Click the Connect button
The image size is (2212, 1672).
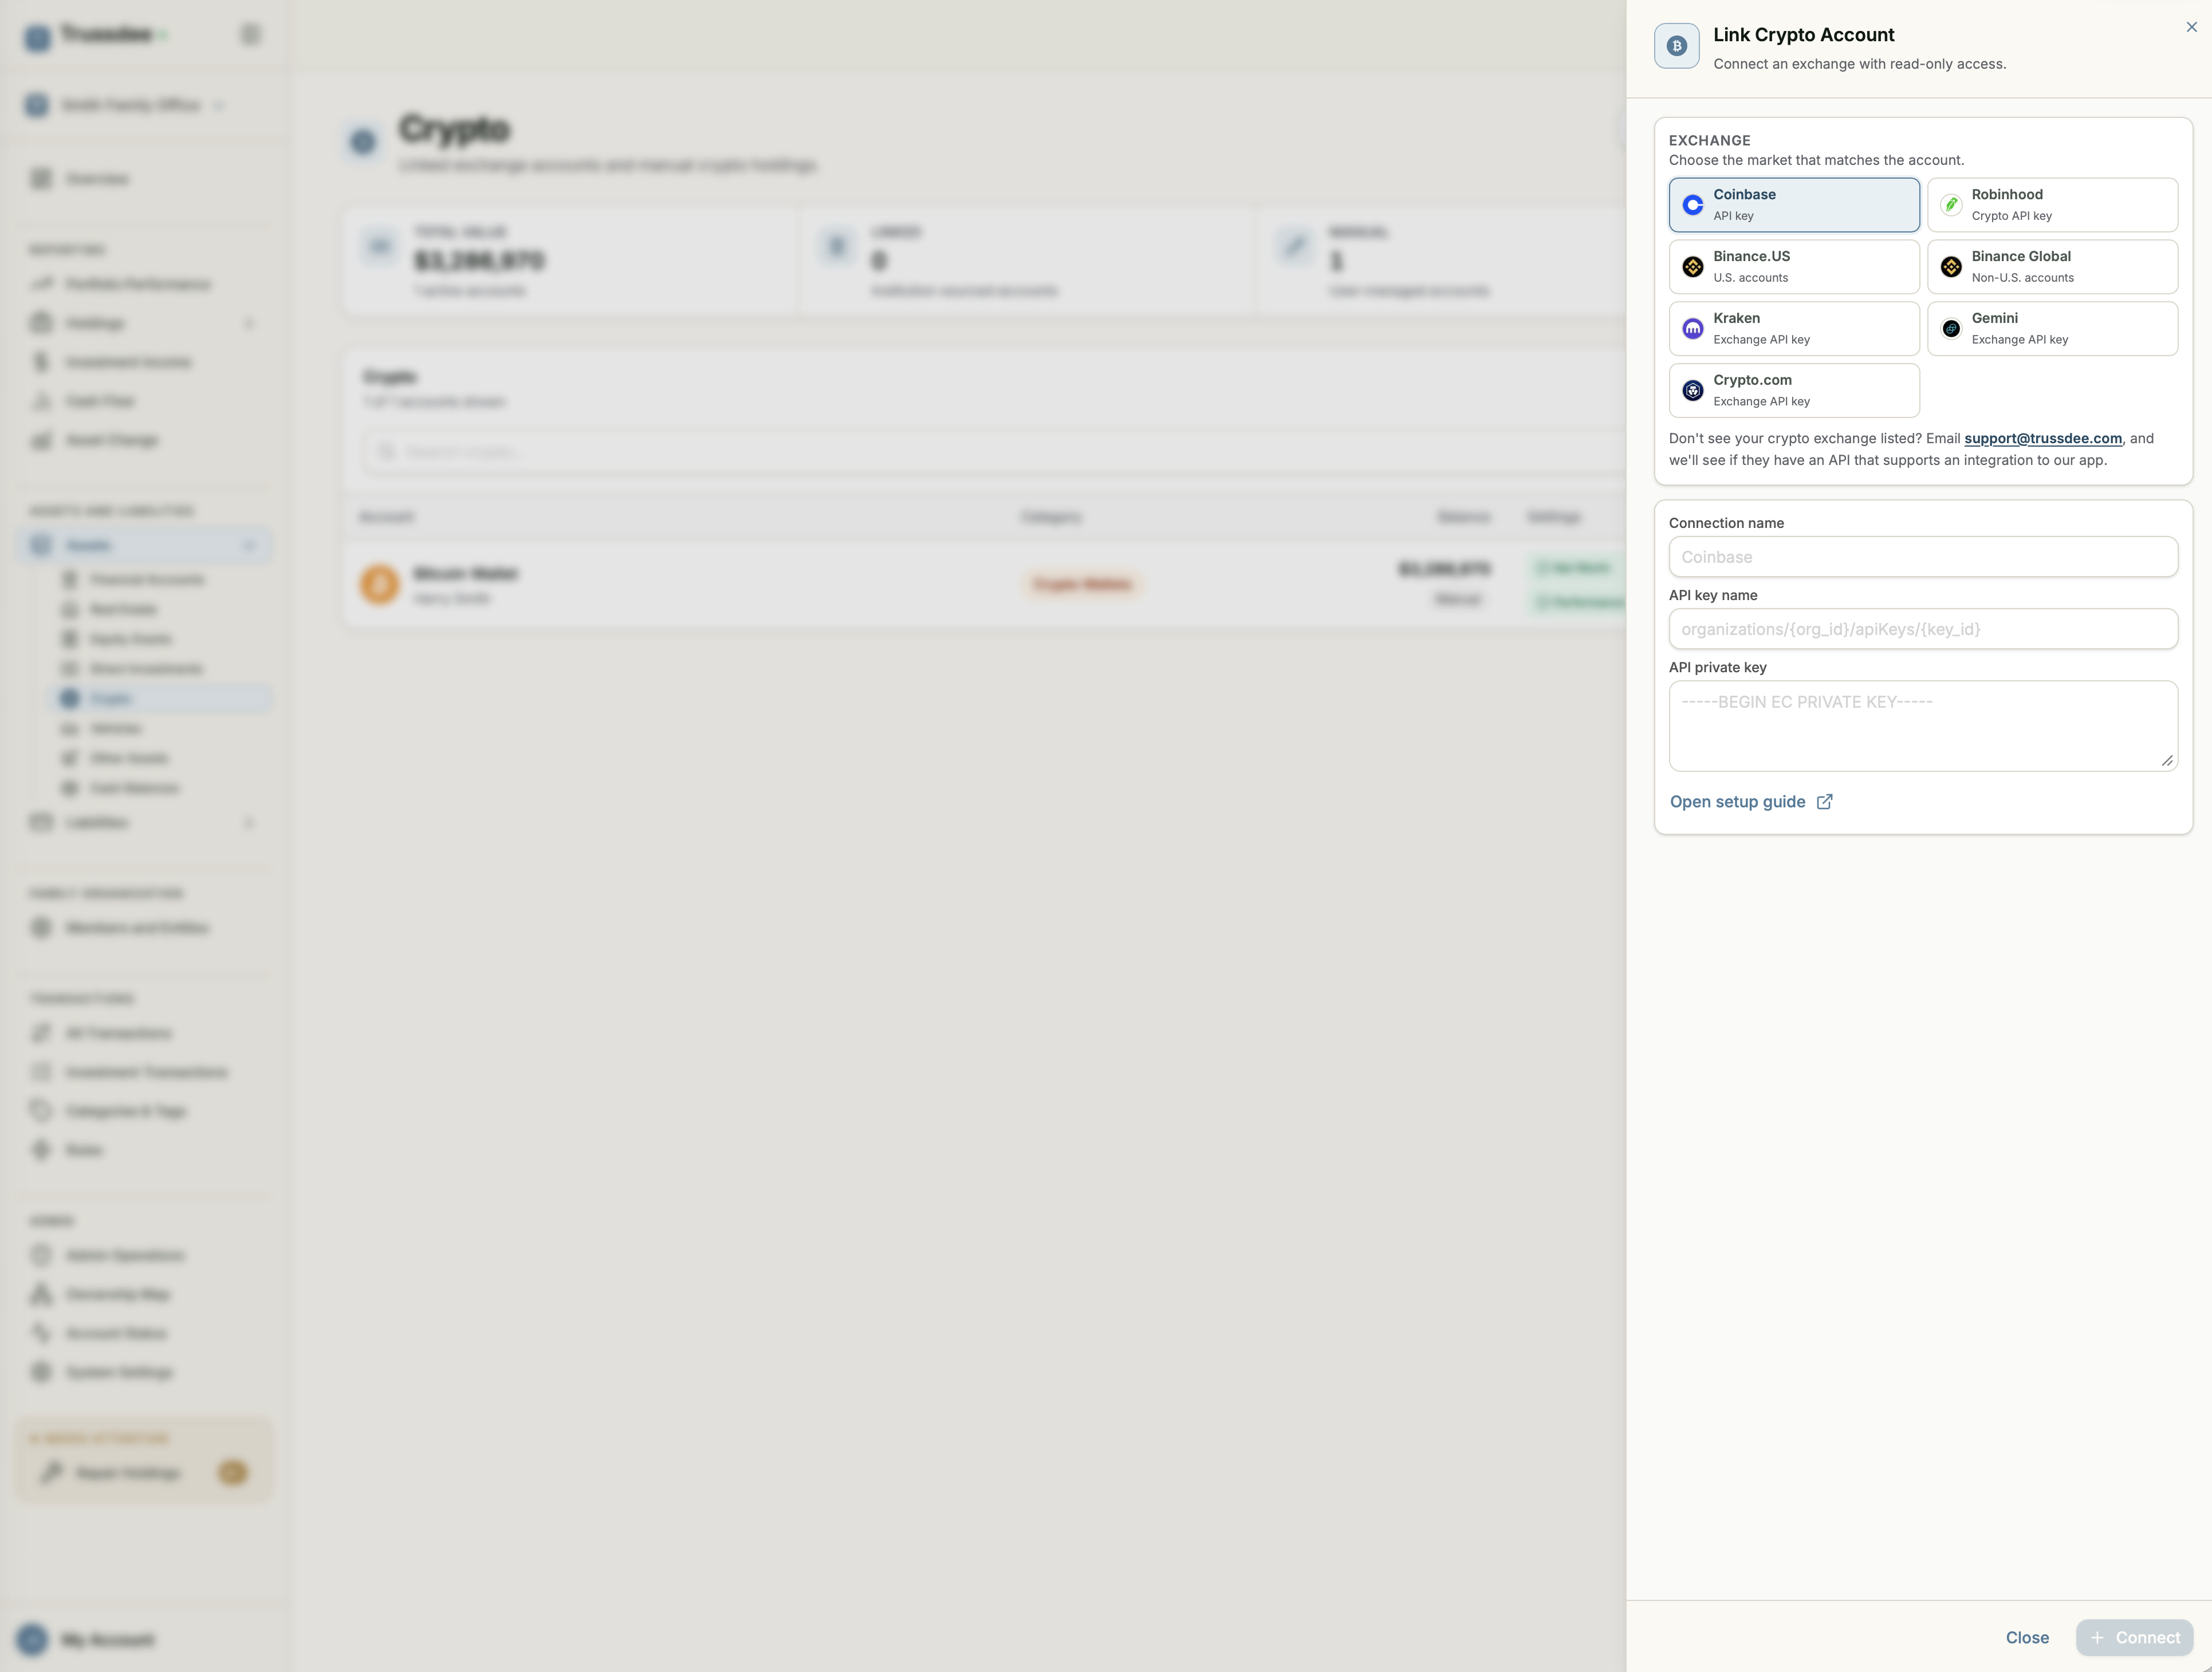click(x=2134, y=1638)
